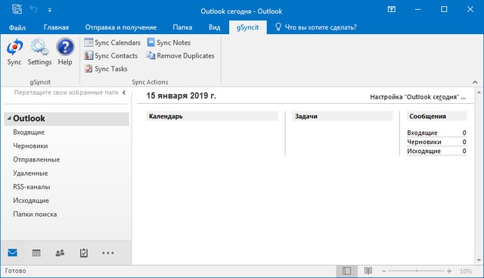Image resolution: width=484 pixels, height=278 pixels.
Task: Click the date 15 января 2019 г.
Action: (x=181, y=95)
